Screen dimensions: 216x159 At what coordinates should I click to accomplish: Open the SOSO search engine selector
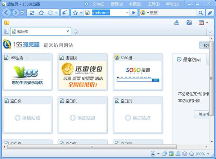tap(144, 13)
